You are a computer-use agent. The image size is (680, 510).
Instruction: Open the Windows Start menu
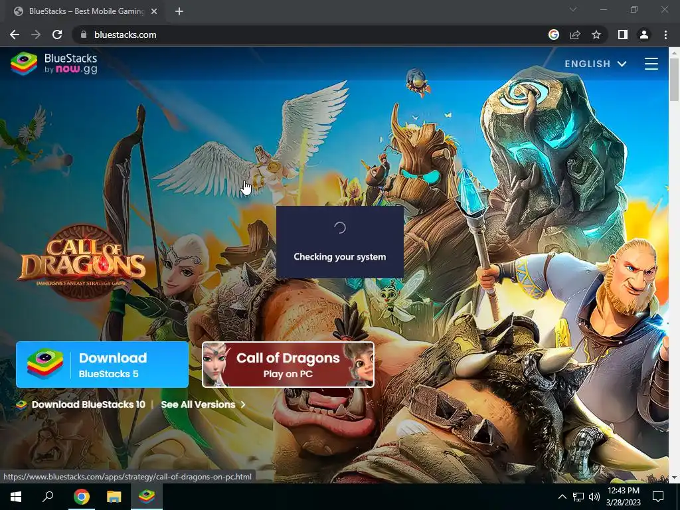click(x=16, y=497)
